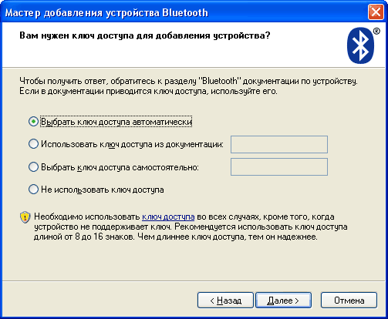The image size is (388, 319).
Task: Click label "Выбрать ключ доступа автоматически"
Action: click(116, 122)
